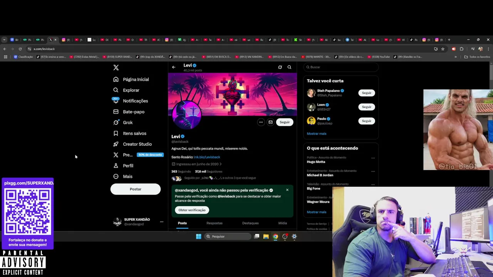Open the lnk.bio/Levisback link

(x=207, y=157)
